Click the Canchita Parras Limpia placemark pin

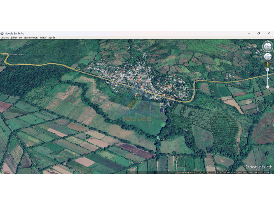click(186, 87)
